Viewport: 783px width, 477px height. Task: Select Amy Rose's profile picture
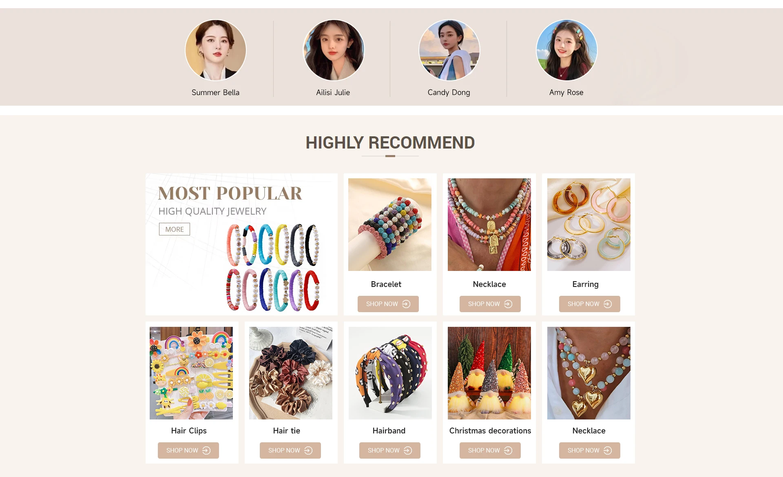tap(567, 50)
